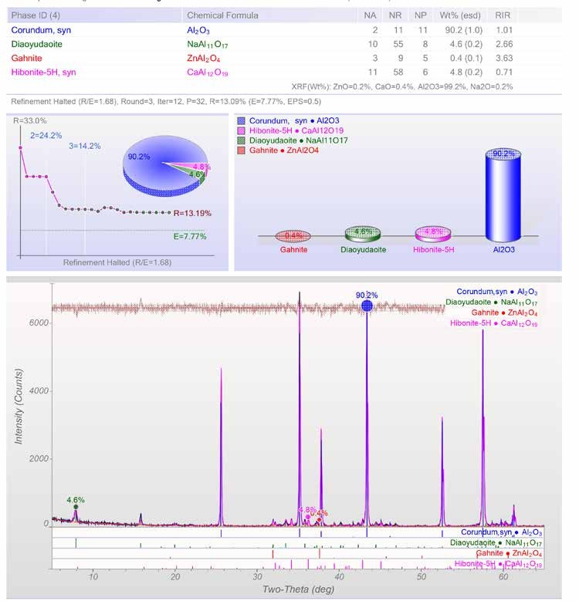Click the 2=24.2% round label
Screen dimensions: 579x601
(x=46, y=135)
